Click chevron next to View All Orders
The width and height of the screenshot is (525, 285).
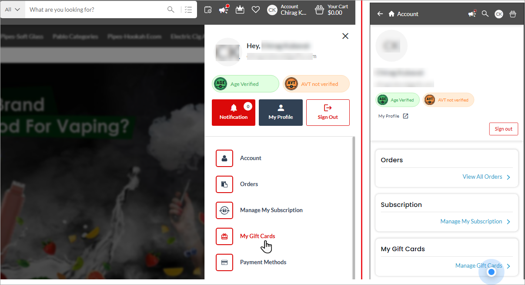(x=508, y=177)
